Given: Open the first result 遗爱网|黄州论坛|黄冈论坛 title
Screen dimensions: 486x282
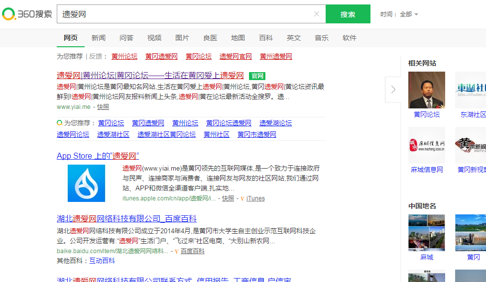Looking at the screenshot, I should (150, 76).
